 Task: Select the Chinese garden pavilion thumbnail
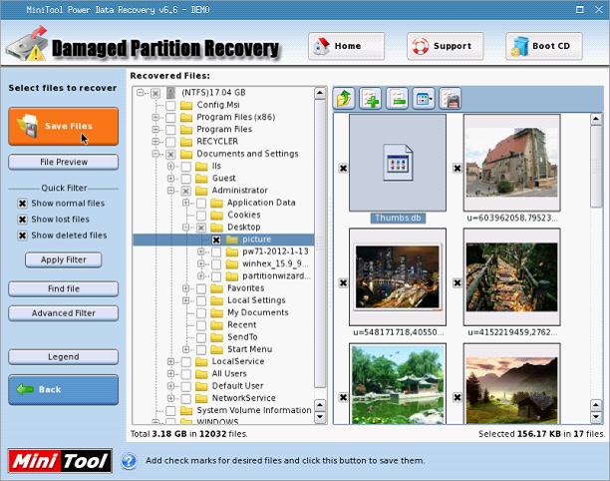(398, 383)
